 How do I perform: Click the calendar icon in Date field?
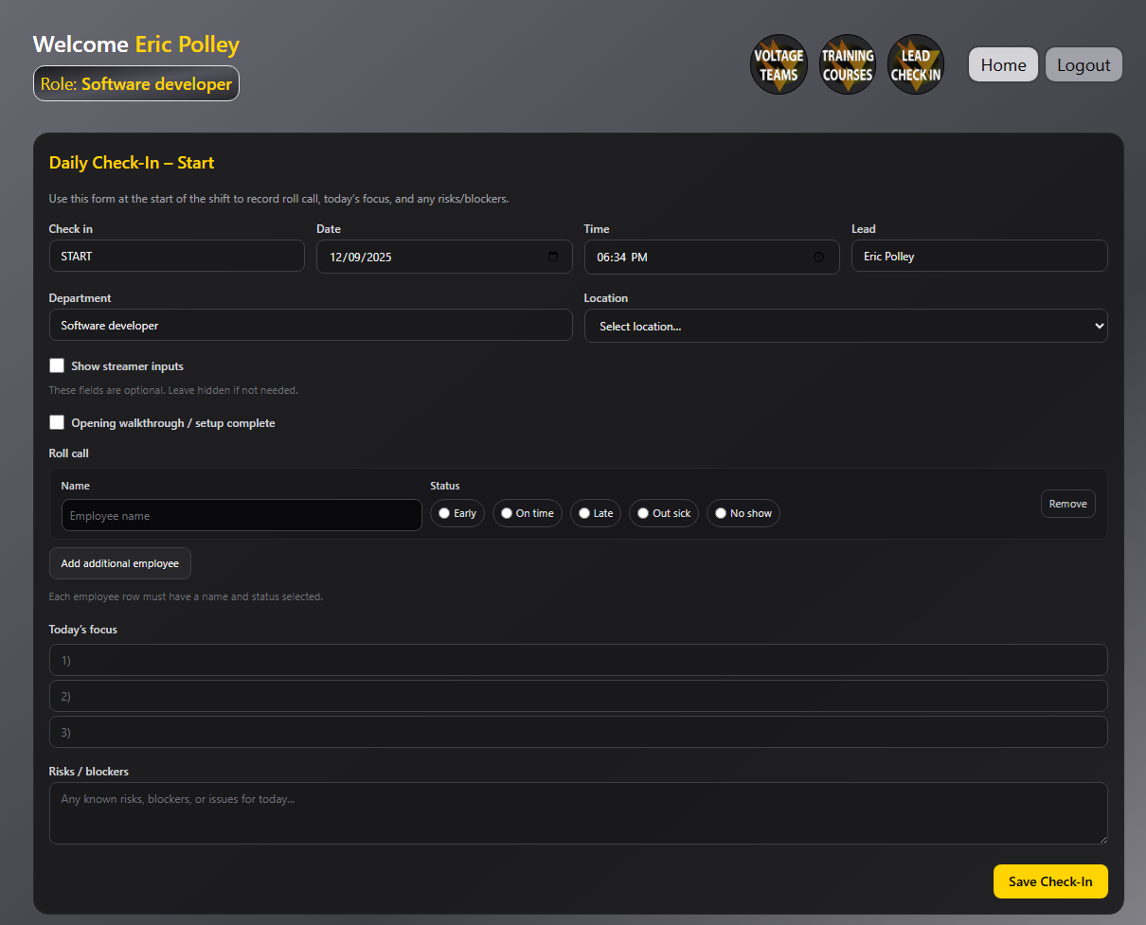(x=553, y=257)
